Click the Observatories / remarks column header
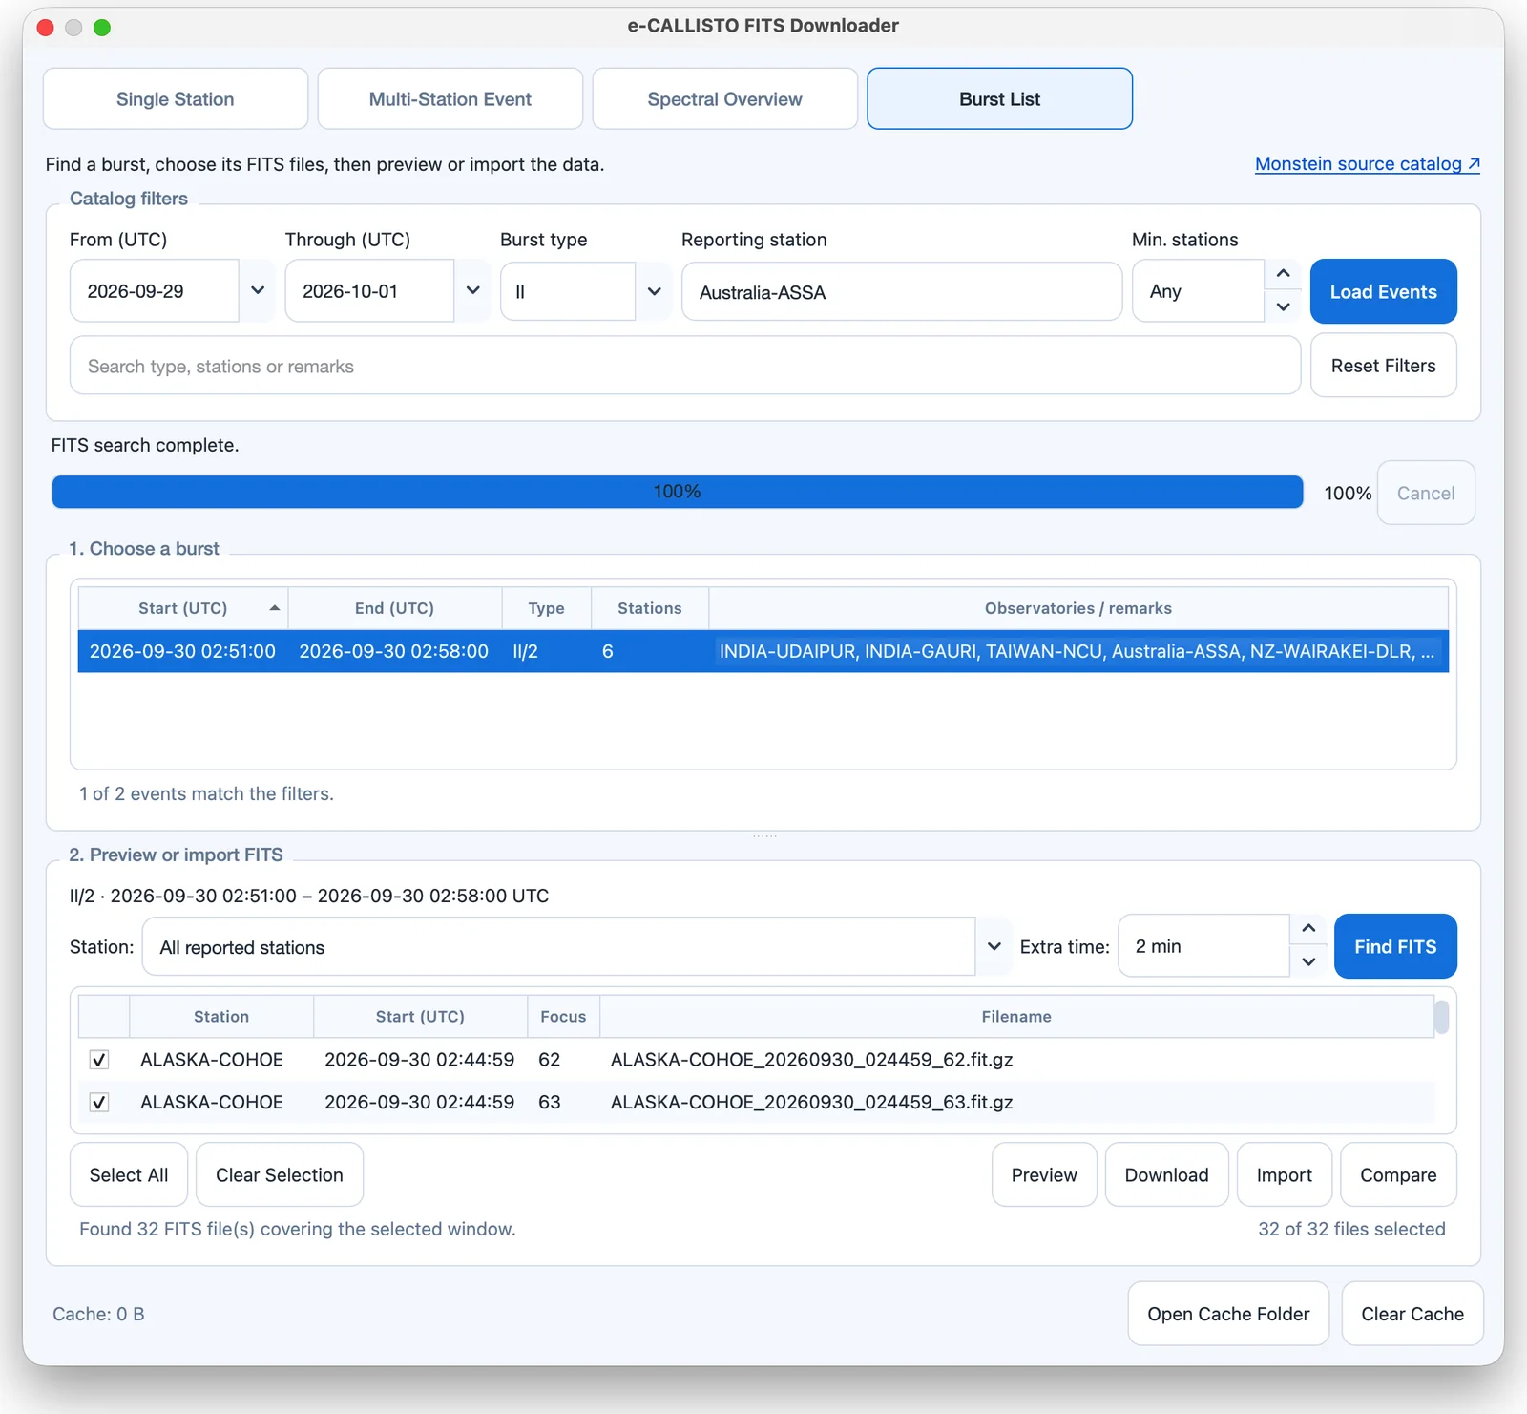The width and height of the screenshot is (1527, 1414). 1078,608
